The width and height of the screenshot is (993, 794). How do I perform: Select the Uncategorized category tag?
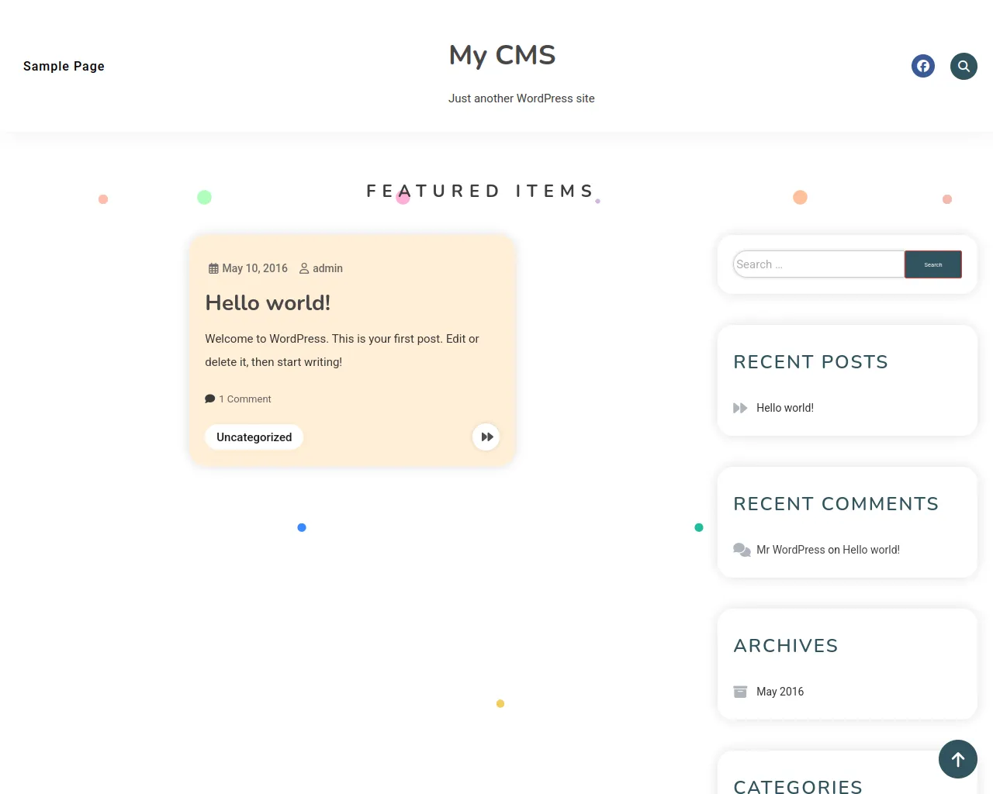254,437
